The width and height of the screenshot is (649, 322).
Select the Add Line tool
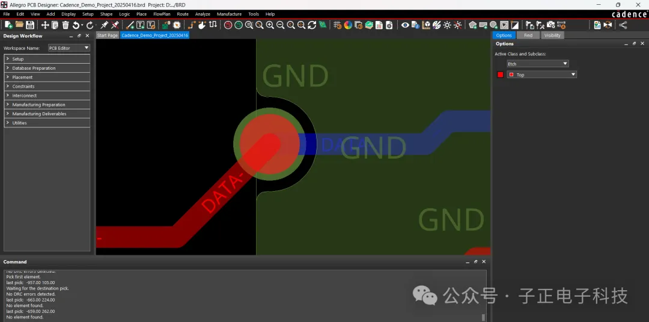(x=130, y=25)
